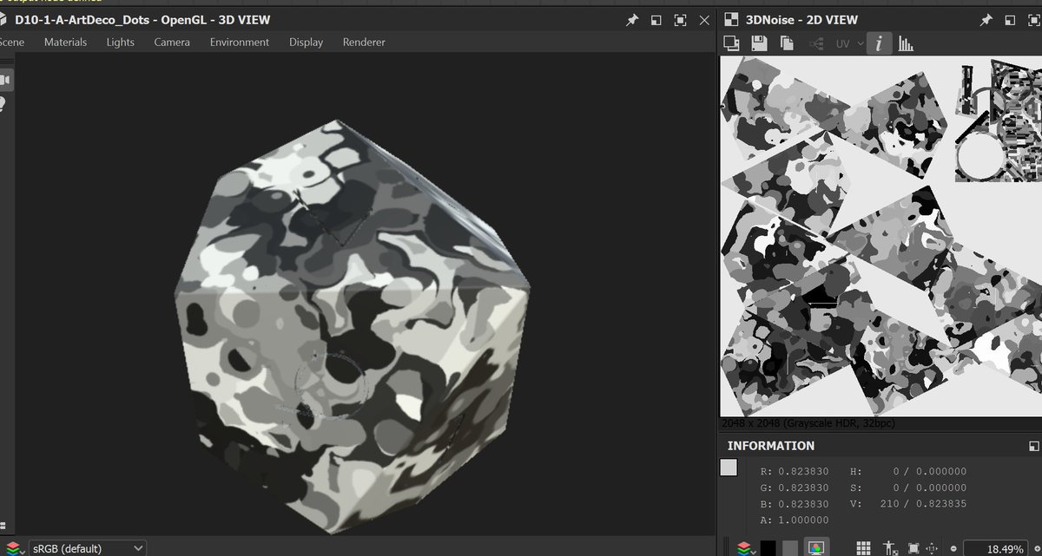Open the Materials menu
This screenshot has width=1042, height=556.
click(x=65, y=42)
